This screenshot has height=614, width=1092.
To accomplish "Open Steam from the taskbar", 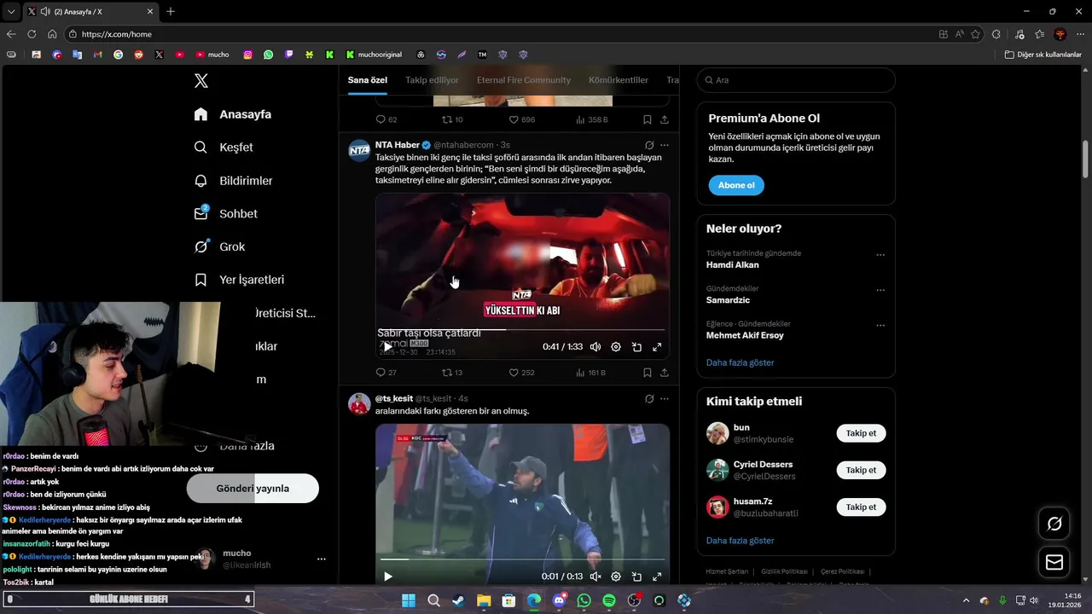I will tap(459, 600).
